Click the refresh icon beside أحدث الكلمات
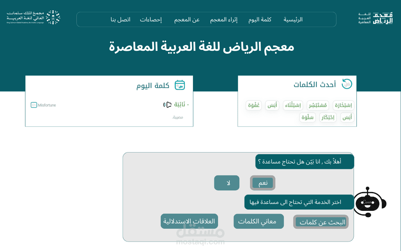401x251 pixels. pos(347,84)
